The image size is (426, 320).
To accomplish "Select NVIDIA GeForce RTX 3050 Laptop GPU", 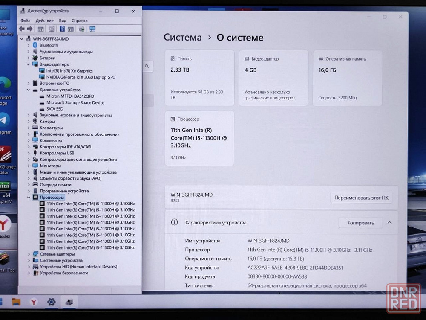I will (x=81, y=77).
